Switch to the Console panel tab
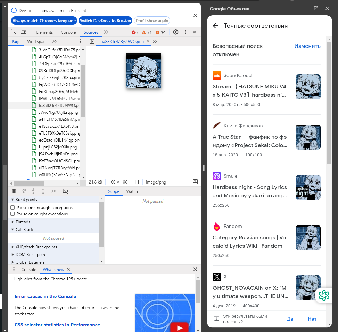Viewport: 338px width, 332px height. tap(68, 32)
